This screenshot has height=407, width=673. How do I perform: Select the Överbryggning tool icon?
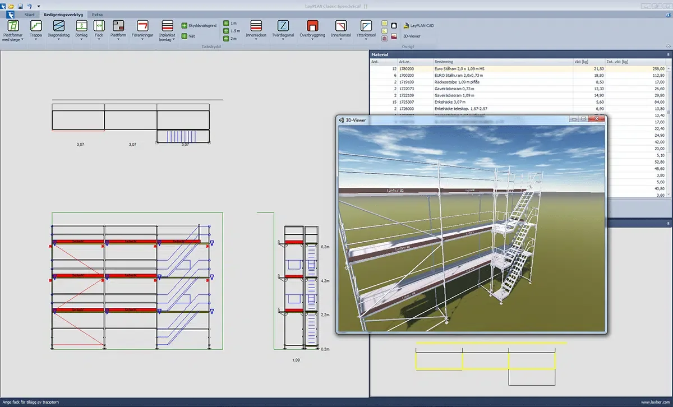pyautogui.click(x=313, y=26)
